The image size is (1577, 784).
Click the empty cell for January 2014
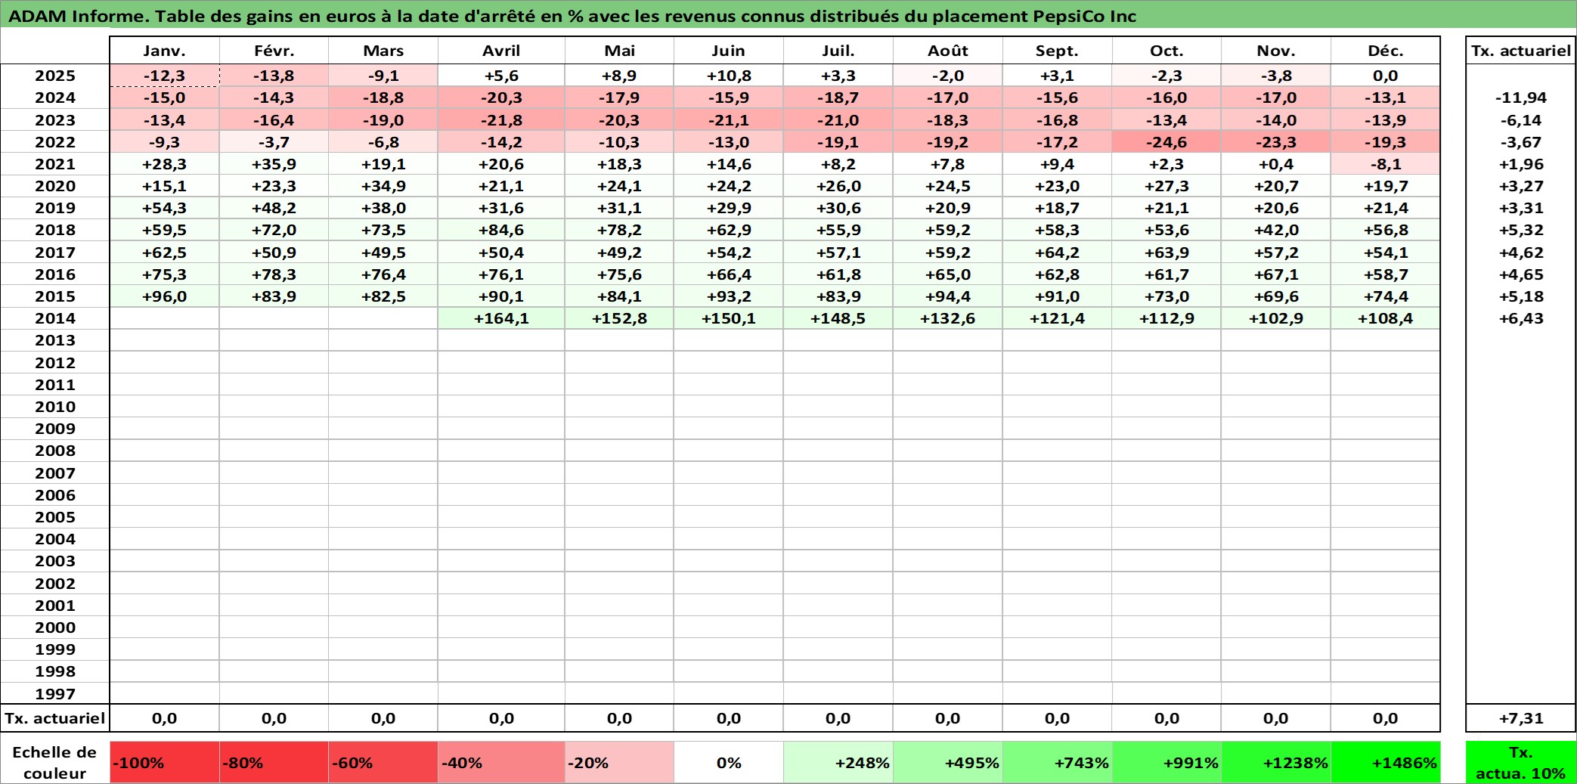coord(164,318)
